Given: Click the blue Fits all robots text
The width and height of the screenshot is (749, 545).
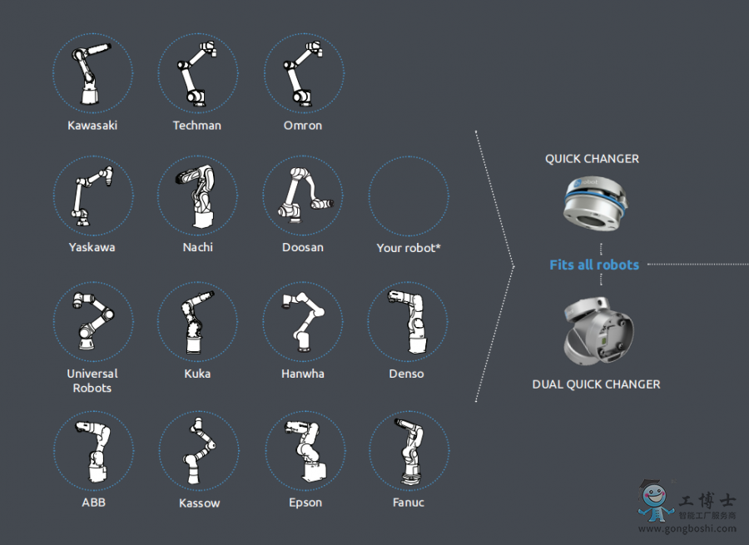Looking at the screenshot, I should tap(594, 265).
